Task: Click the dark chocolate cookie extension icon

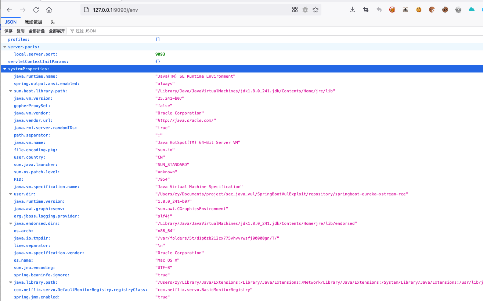Action: coord(445,10)
